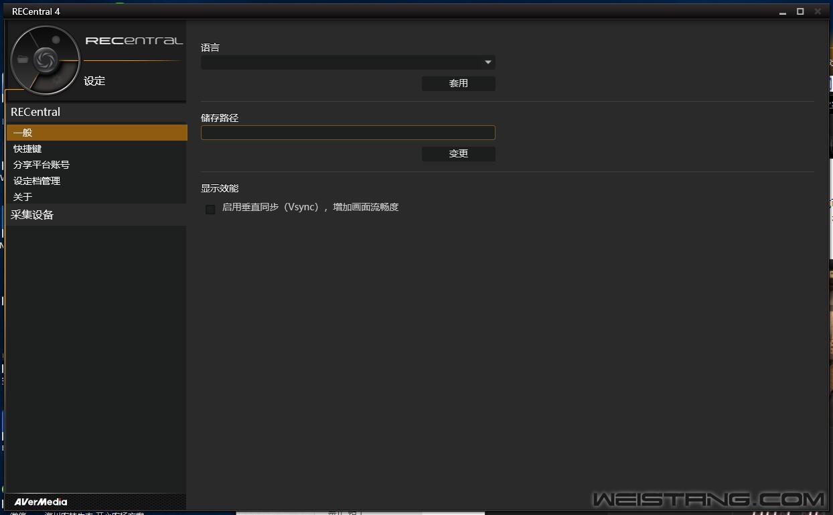The width and height of the screenshot is (833, 515).
Task: Open the 语言 language dropdown
Action: (x=348, y=62)
